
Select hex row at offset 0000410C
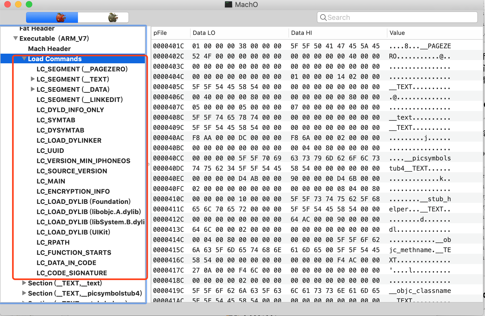coord(317,199)
